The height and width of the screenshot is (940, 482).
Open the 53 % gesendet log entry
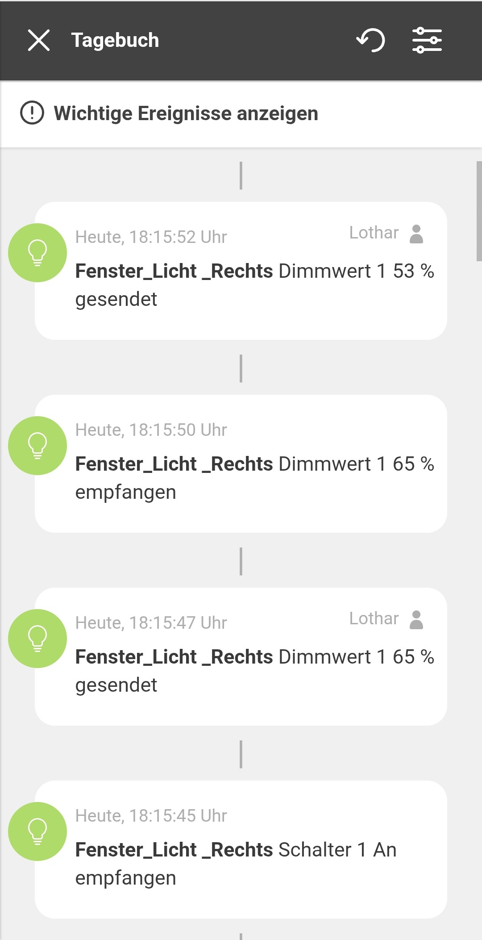tap(254, 285)
